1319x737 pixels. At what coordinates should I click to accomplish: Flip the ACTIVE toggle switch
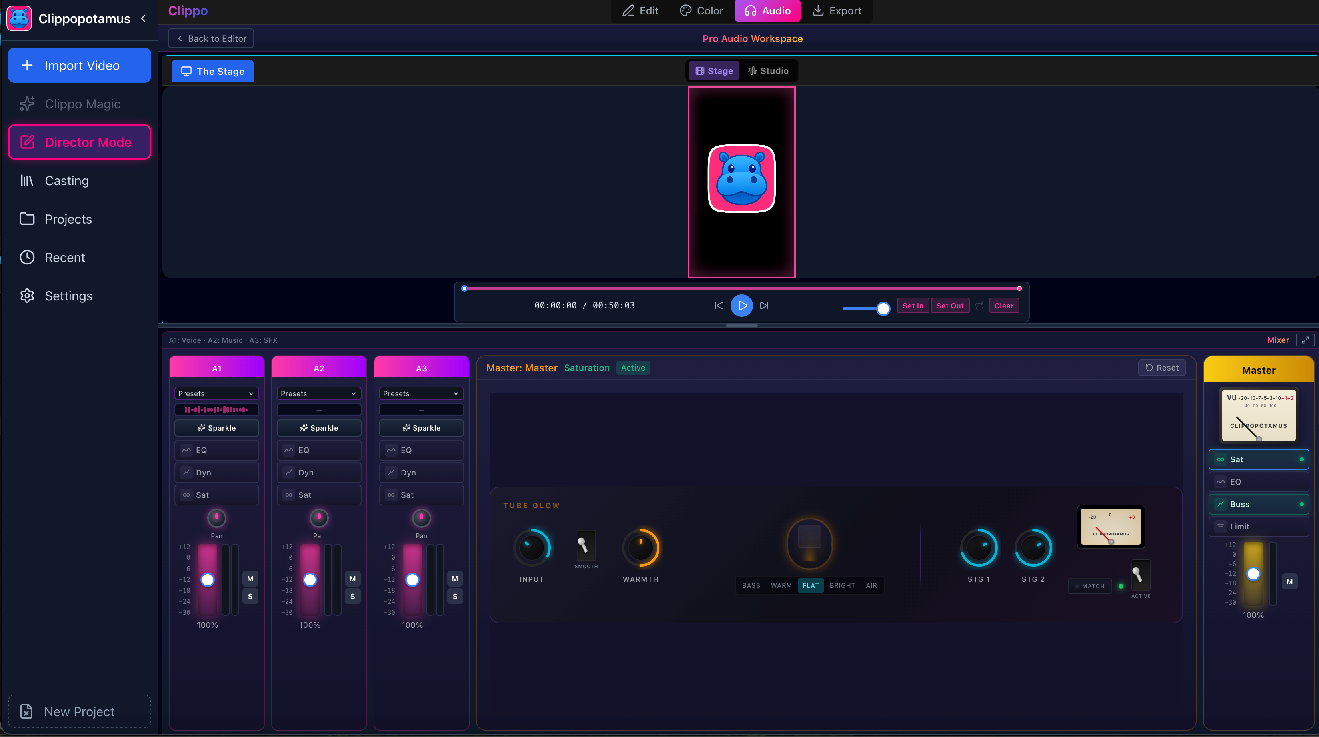[x=1140, y=575]
